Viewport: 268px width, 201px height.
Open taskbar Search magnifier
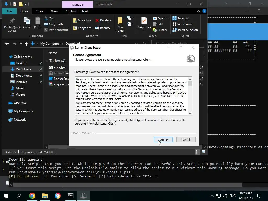19,196
